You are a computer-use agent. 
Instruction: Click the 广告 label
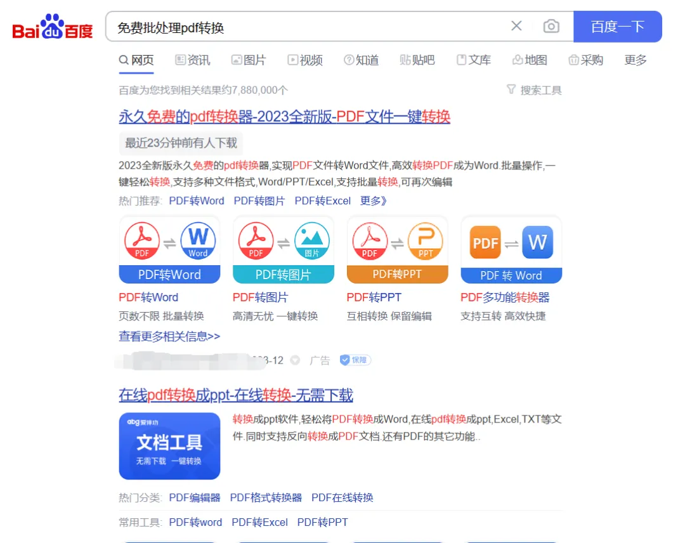(320, 360)
